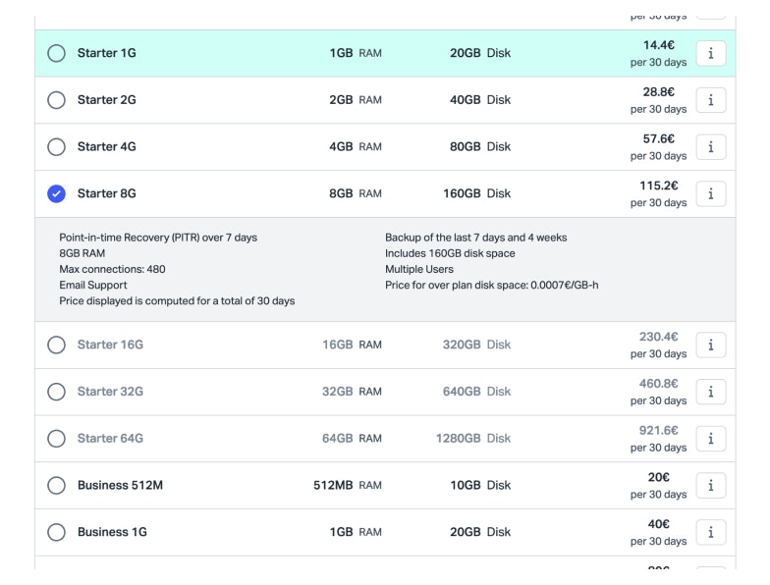Click the 20€ price of Business 512M
Image resolution: width=770 pixels, height=585 pixels.
pos(659,477)
